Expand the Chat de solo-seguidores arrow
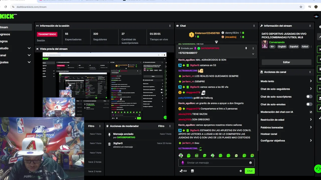 point(311,89)
